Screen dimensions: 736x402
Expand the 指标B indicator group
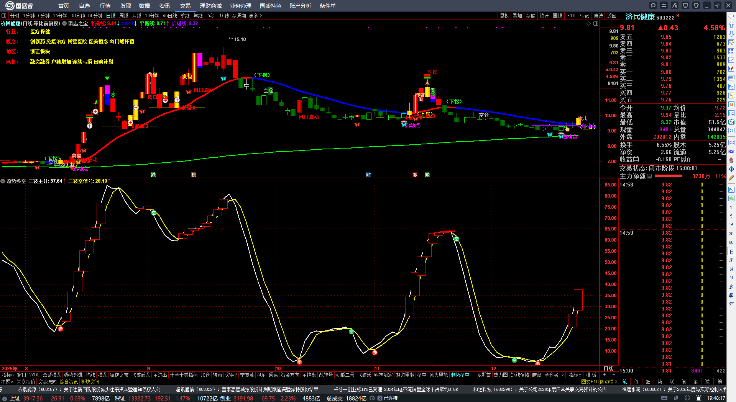pos(575,375)
